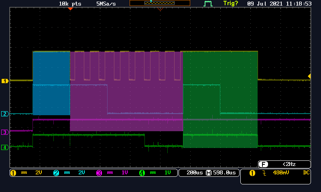Click the green channel 4 number badge
This screenshot has height=192, width=321.
pyautogui.click(x=142, y=173)
